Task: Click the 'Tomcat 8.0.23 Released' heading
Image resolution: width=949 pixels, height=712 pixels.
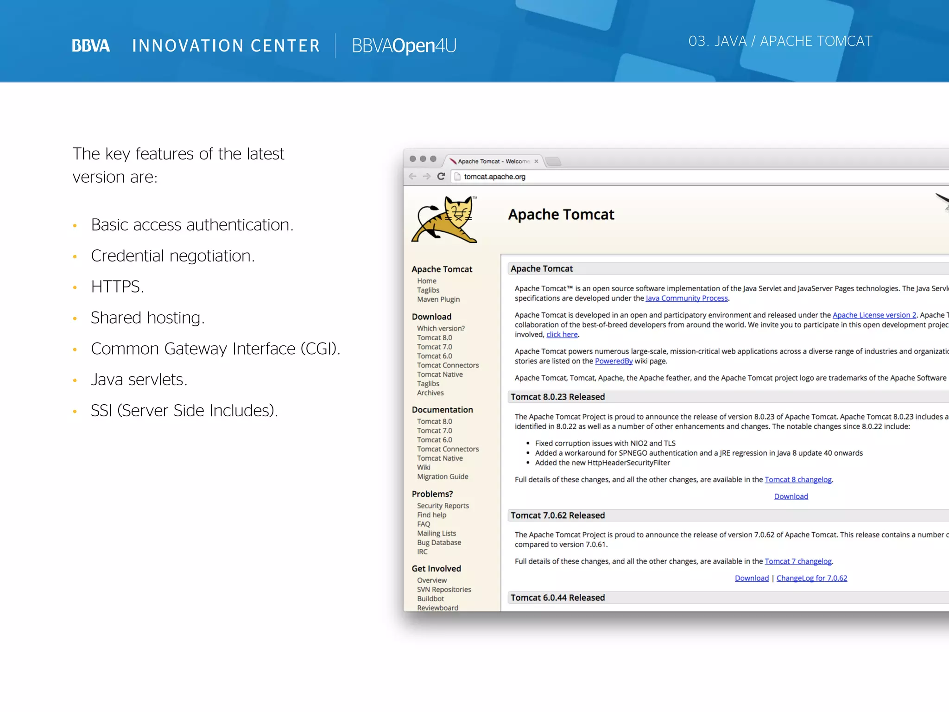Action: 558,397
